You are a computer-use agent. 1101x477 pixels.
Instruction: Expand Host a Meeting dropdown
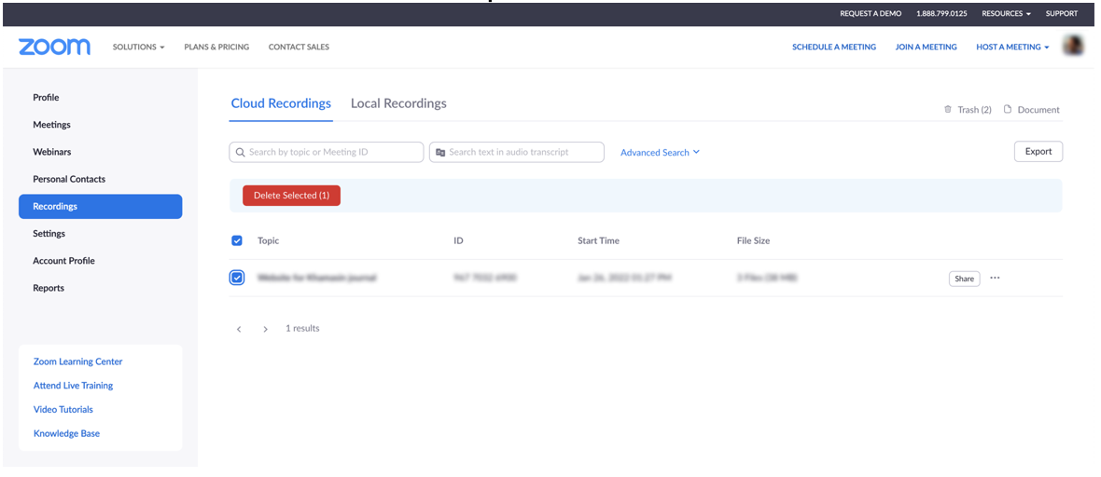[x=1012, y=47]
